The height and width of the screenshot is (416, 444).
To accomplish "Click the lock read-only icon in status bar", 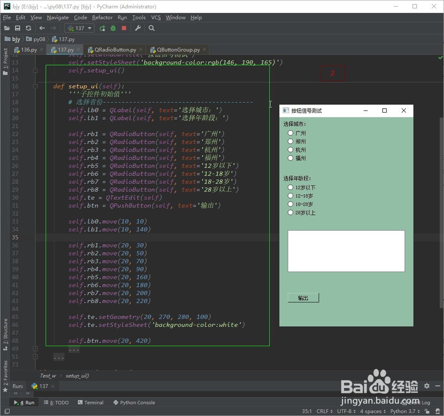I will tap(427, 411).
